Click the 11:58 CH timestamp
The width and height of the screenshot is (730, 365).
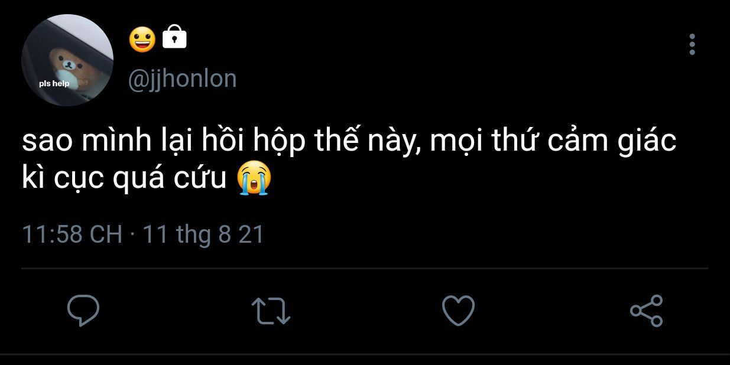click(72, 234)
